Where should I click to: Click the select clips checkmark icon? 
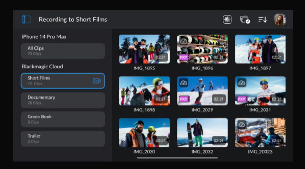[x=245, y=20]
